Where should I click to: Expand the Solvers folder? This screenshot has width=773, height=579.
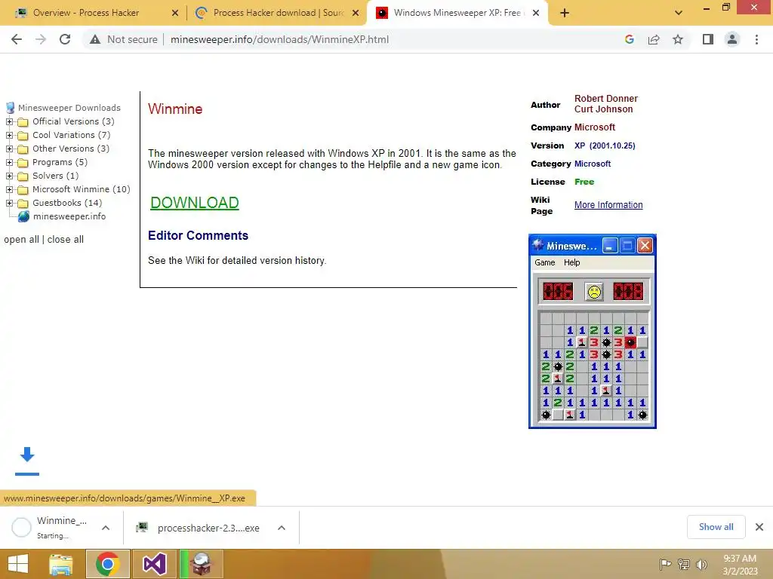[x=9, y=176]
